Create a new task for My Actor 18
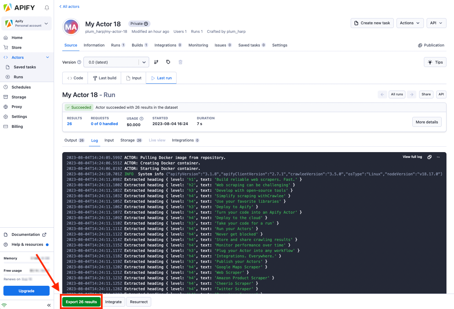Image resolution: width=454 pixels, height=309 pixels. click(372, 23)
